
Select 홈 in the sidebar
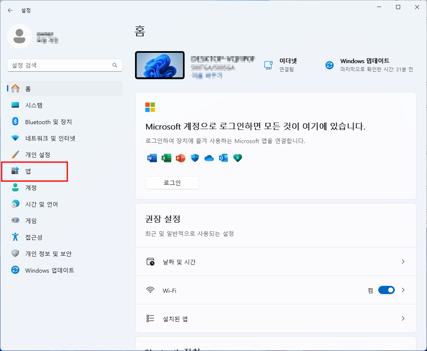(x=65, y=88)
